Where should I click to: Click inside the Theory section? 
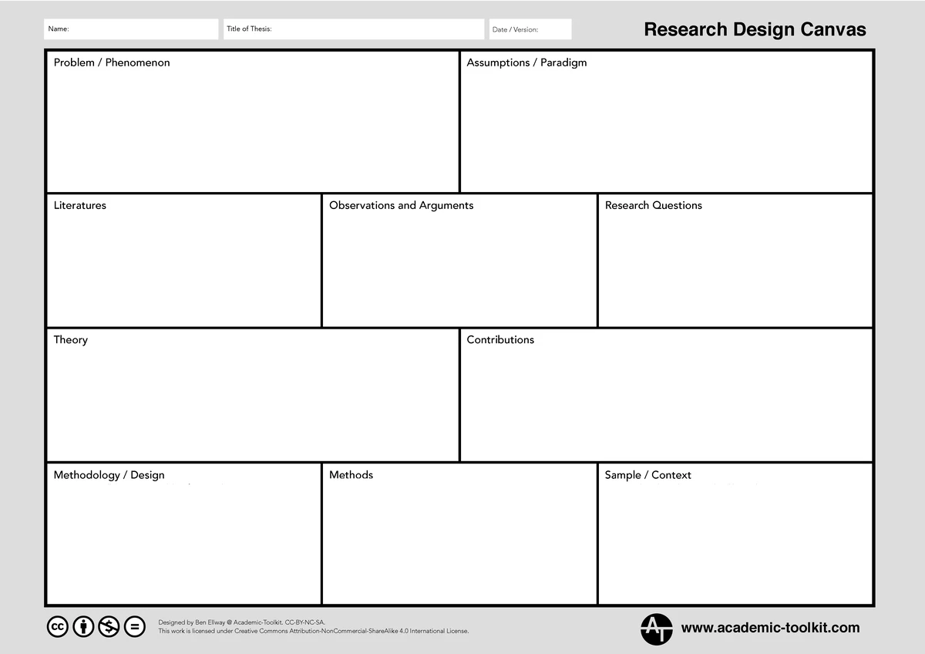click(253, 393)
